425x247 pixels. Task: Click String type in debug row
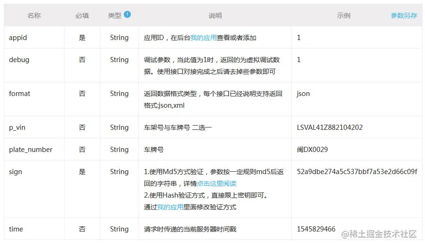click(x=119, y=60)
